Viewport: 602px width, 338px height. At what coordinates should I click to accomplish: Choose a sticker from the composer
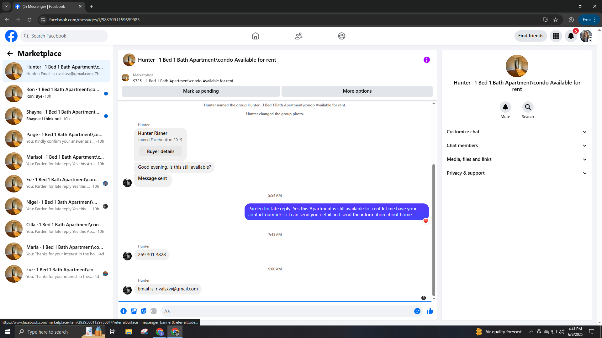[x=144, y=311]
